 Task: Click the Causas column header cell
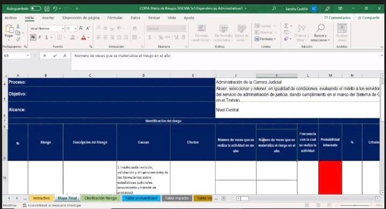tap(143, 142)
